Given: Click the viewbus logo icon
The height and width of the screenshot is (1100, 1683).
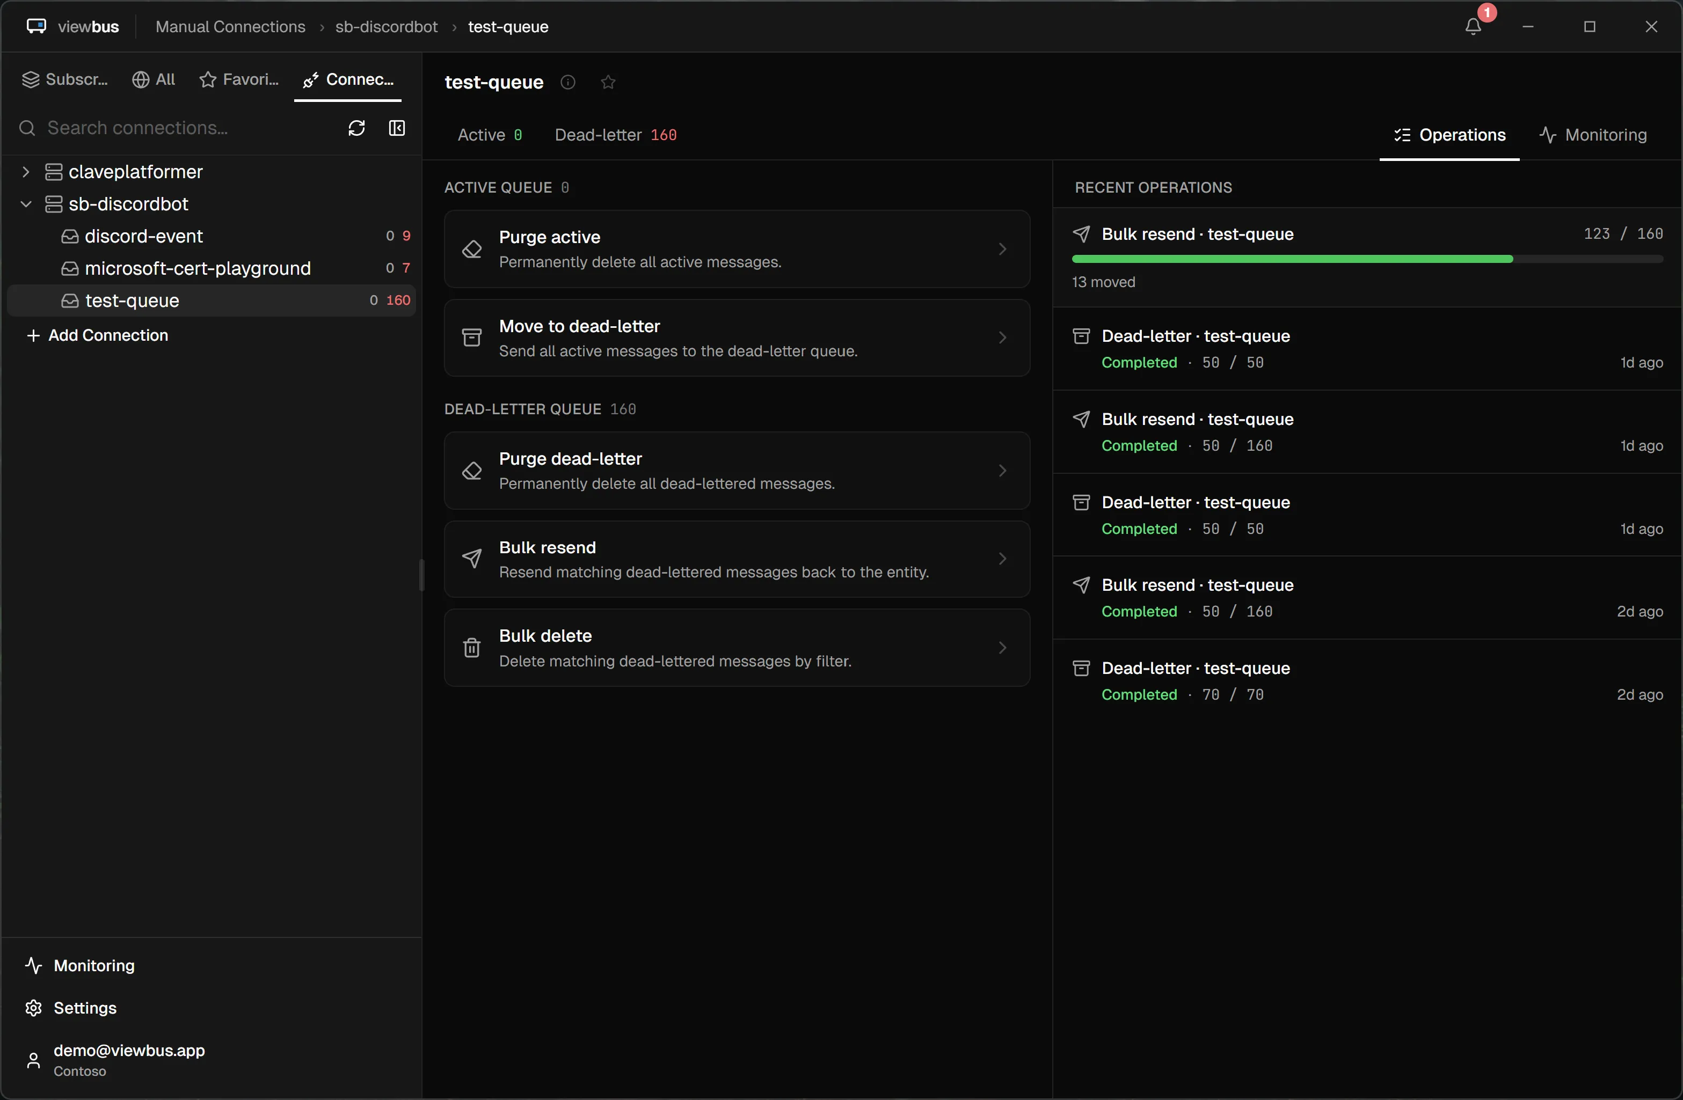Looking at the screenshot, I should (36, 26).
